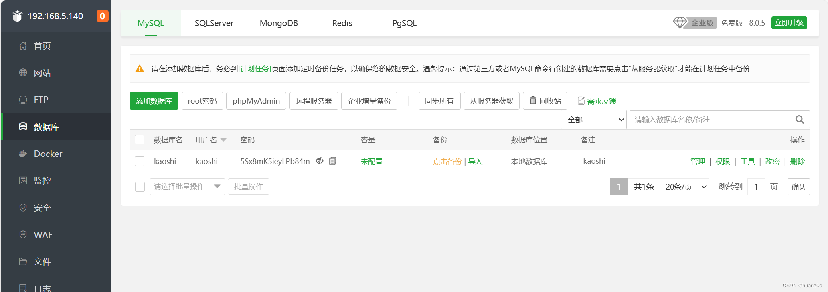The image size is (828, 292).
Task: Click the [计划任务] link in notice
Action: [x=255, y=69]
